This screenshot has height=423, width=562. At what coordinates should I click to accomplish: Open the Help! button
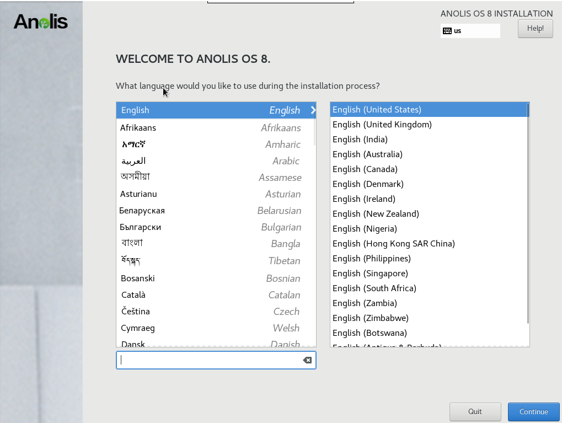[535, 28]
